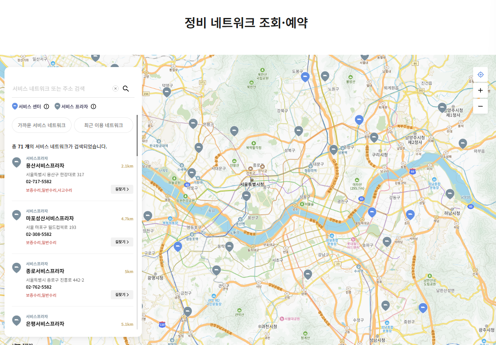Click the blue pin above 초이
496x345 pixels.
click(410, 215)
